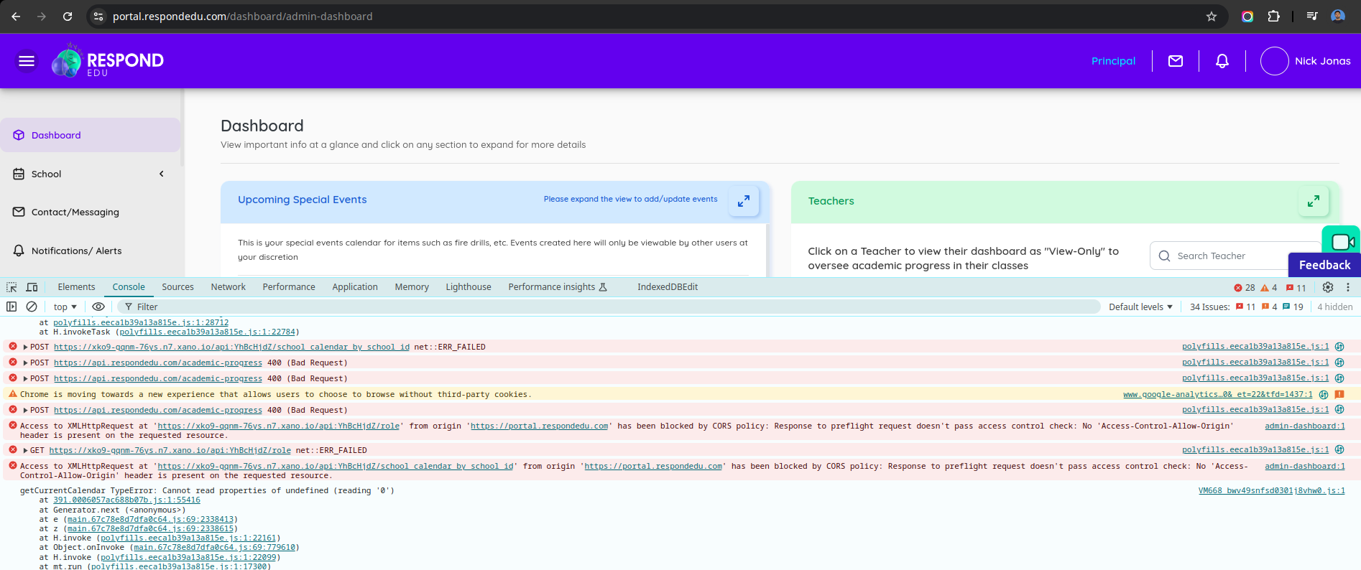Expand the Upcoming Special Events panel

click(x=743, y=201)
